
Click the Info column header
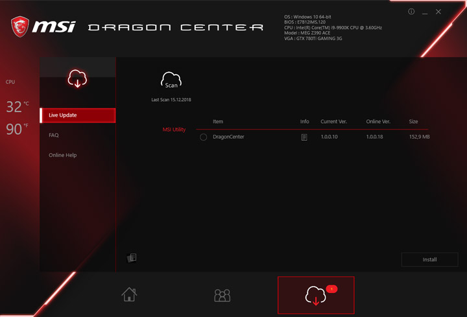pyautogui.click(x=304, y=121)
